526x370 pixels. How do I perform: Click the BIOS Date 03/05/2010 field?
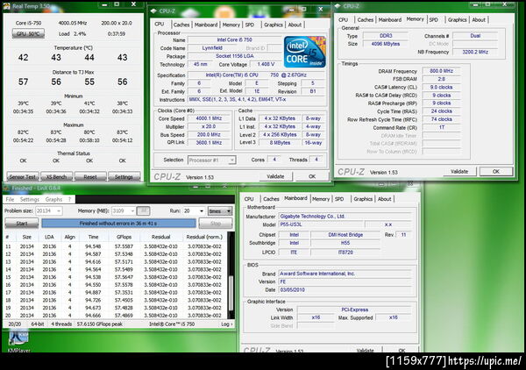[x=345, y=290]
